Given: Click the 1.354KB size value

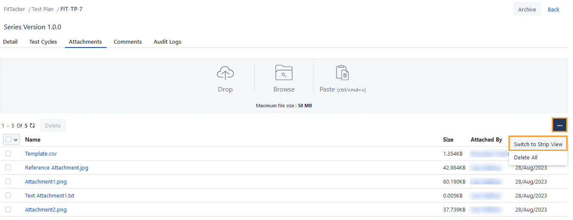Looking at the screenshot, I should pos(453,153).
